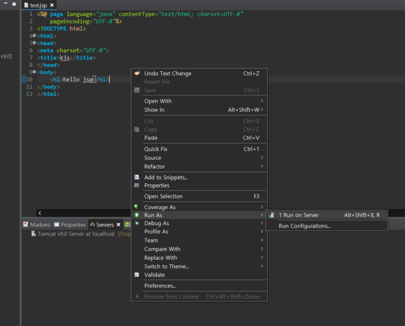Viewport: 405px width, 326px height.
Task: Select Paste from the context menu
Action: (151, 138)
